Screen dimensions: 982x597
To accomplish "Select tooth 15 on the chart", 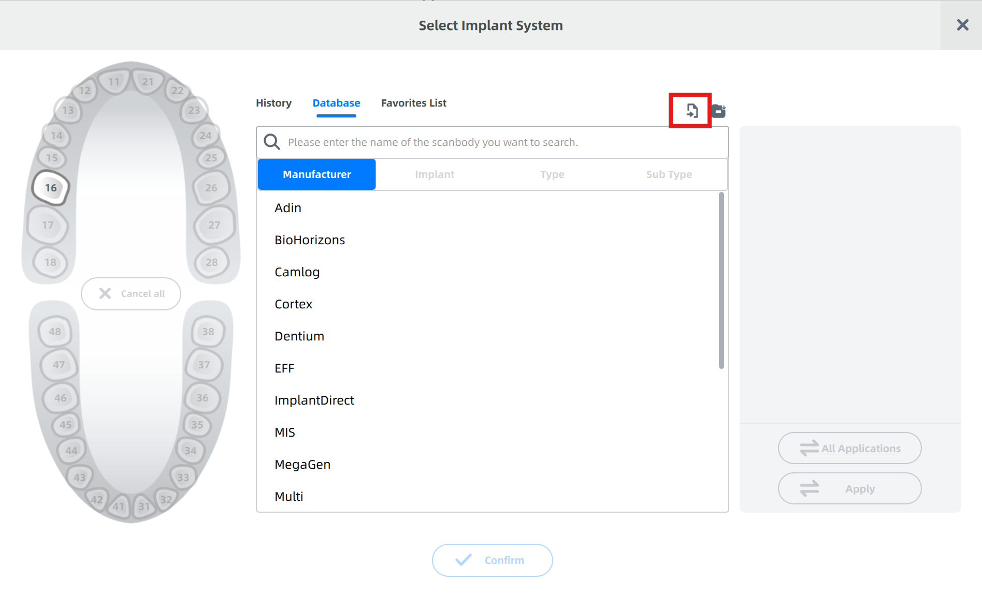I will pyautogui.click(x=52, y=158).
